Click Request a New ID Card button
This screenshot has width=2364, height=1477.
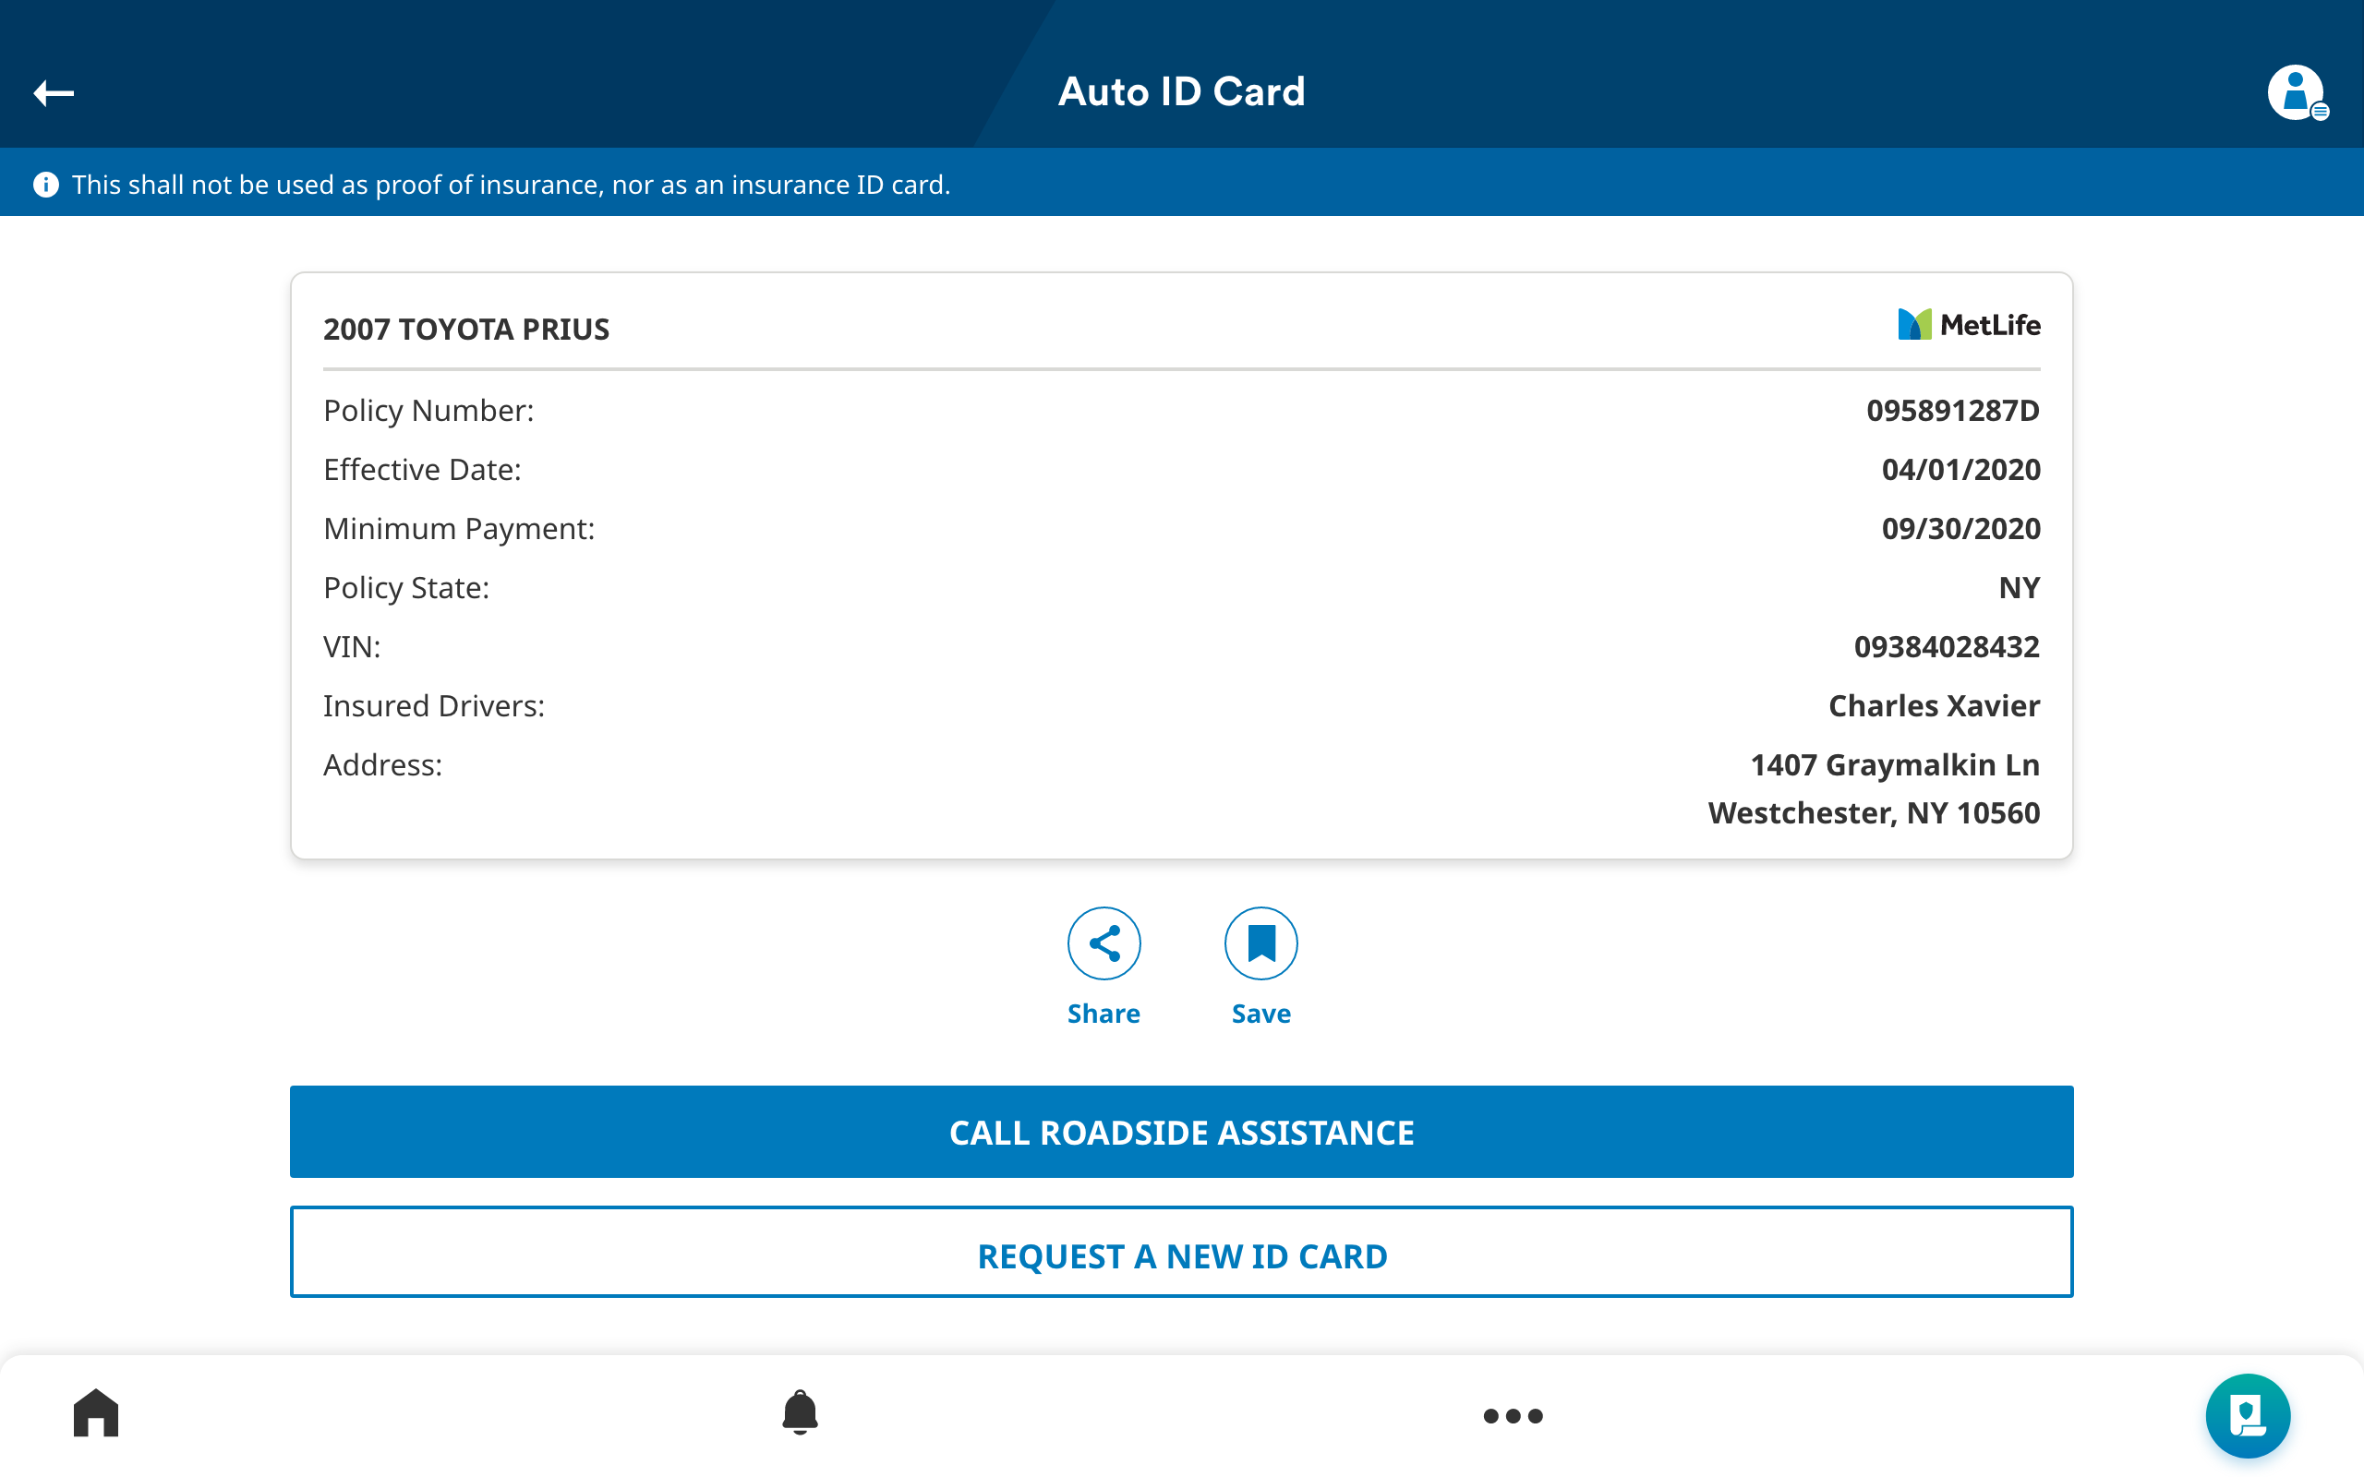tap(1182, 1253)
